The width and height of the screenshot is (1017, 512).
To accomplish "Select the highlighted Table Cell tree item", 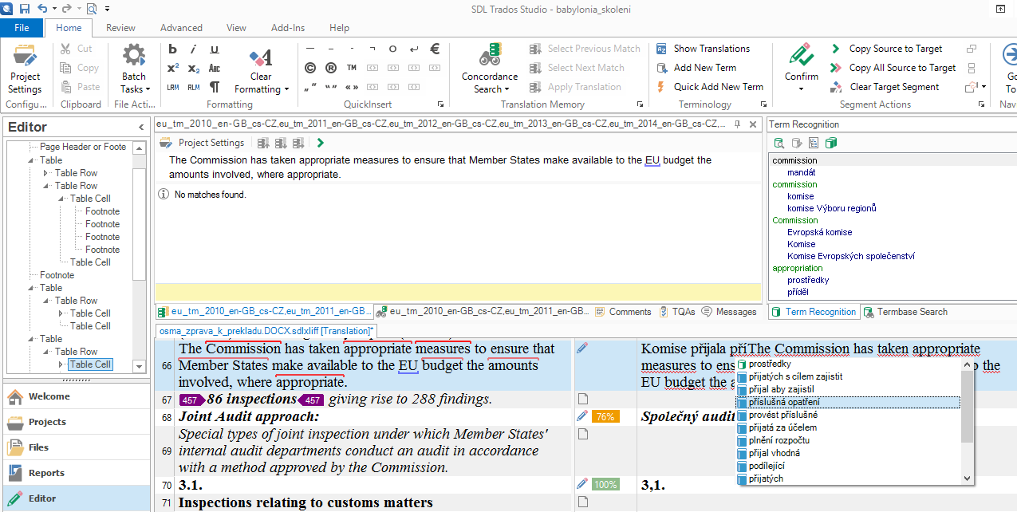I will (x=90, y=364).
